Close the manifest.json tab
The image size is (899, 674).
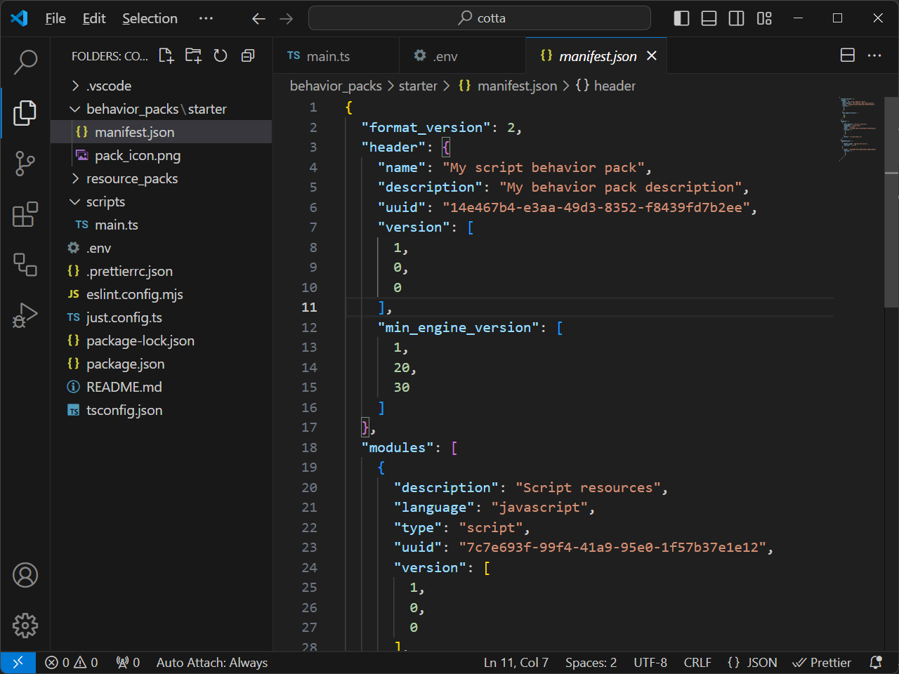(x=652, y=55)
